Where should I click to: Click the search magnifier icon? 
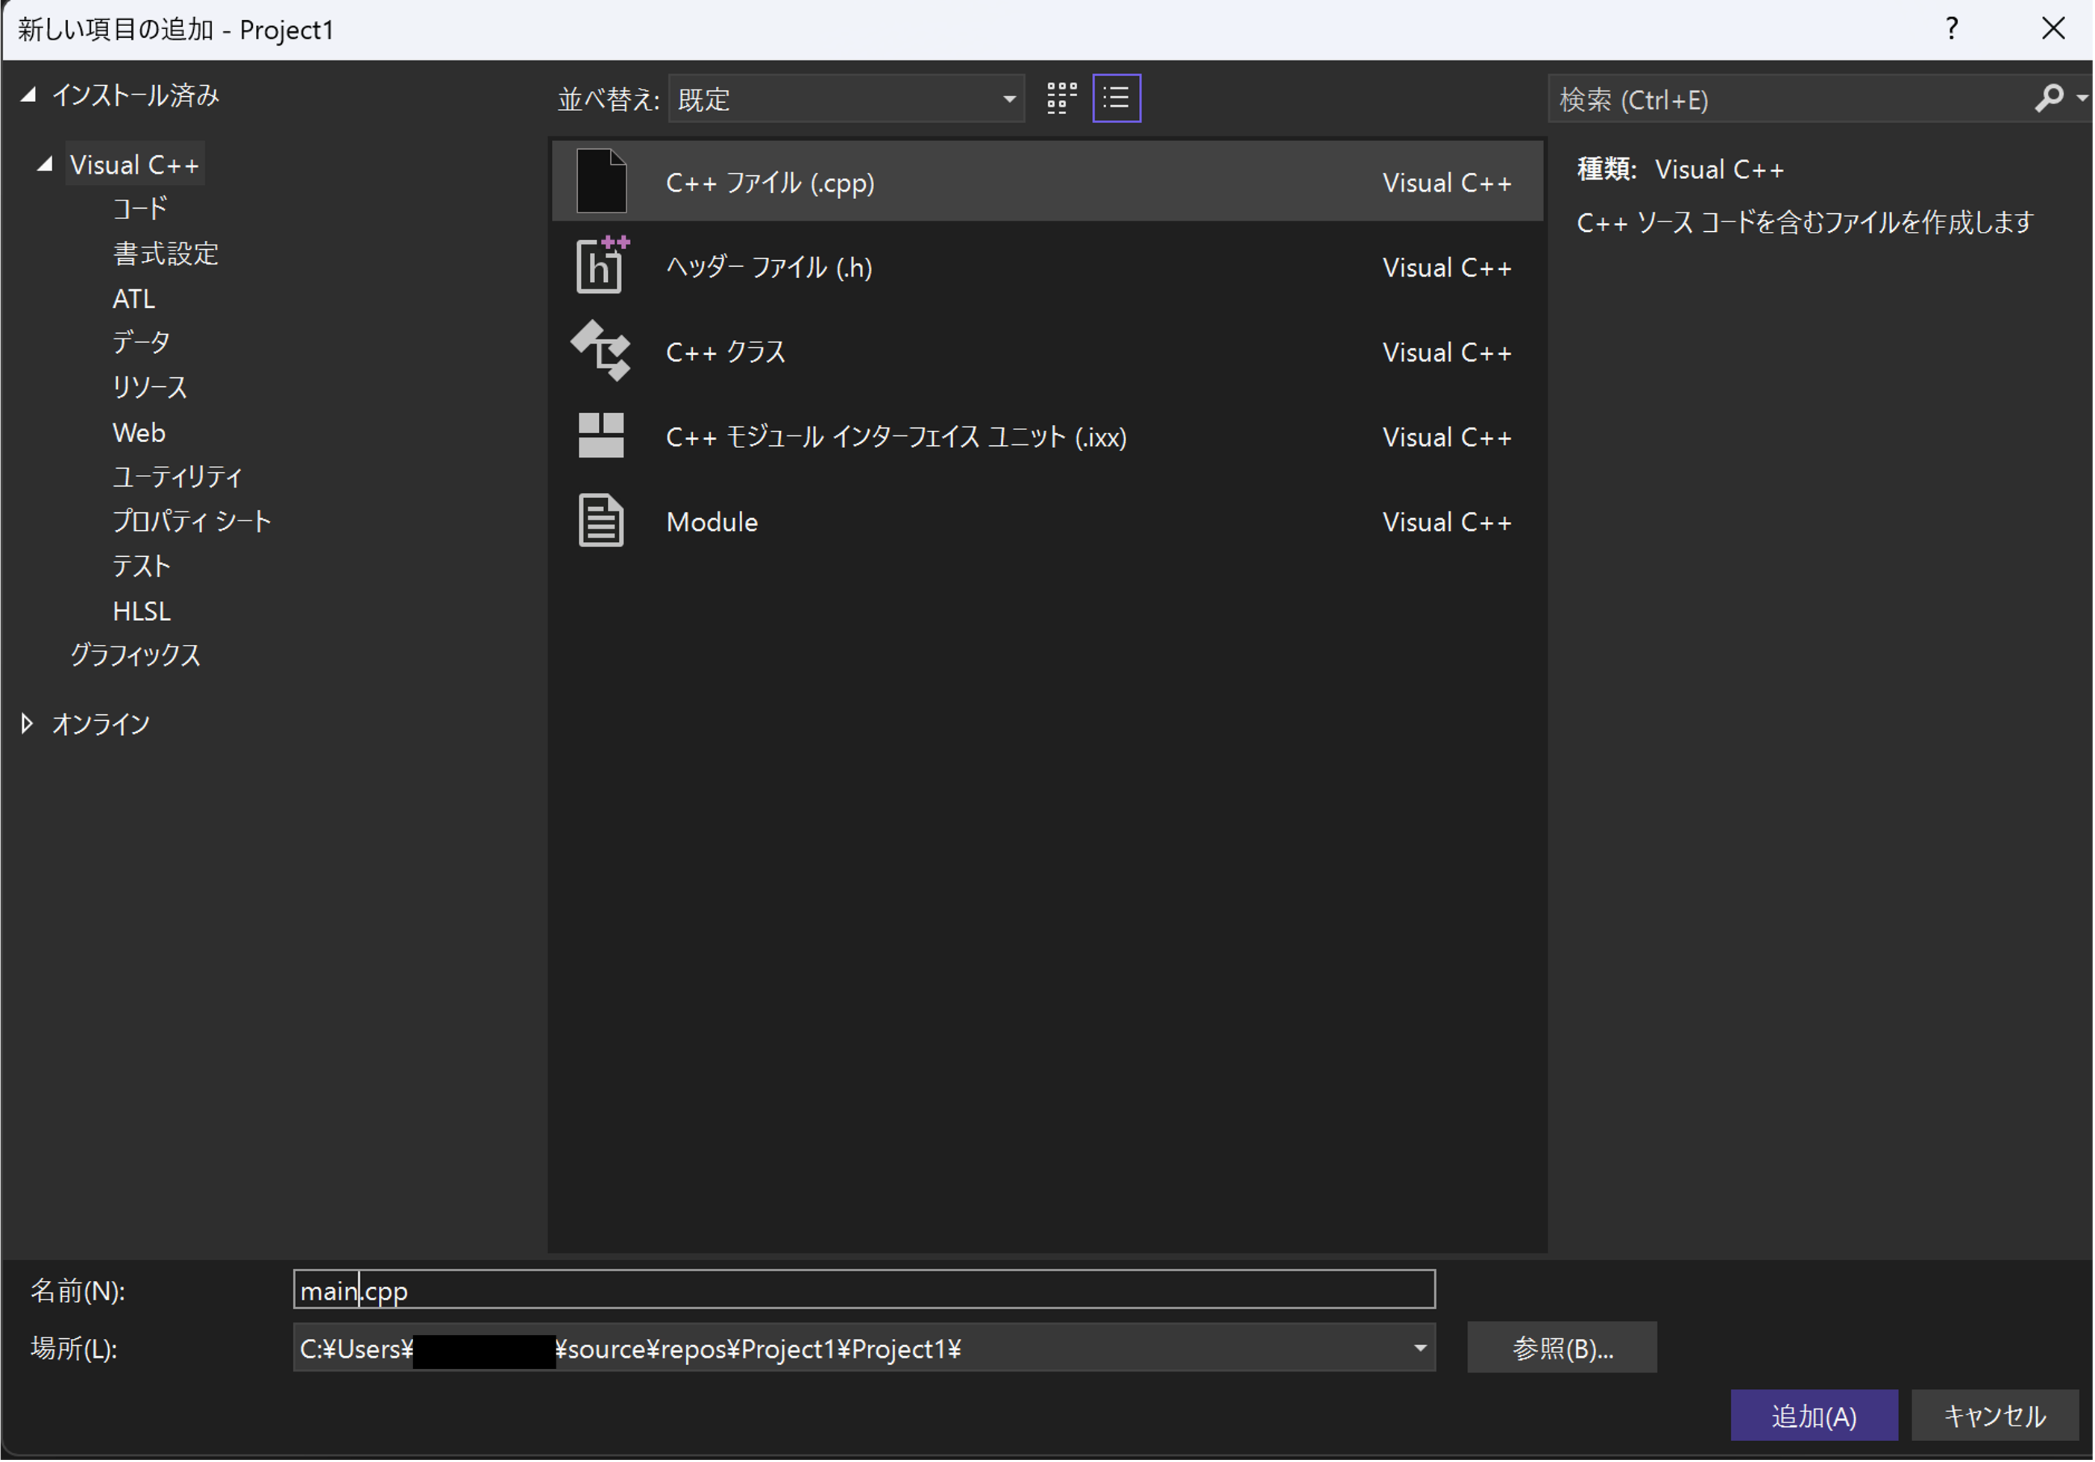[2049, 98]
